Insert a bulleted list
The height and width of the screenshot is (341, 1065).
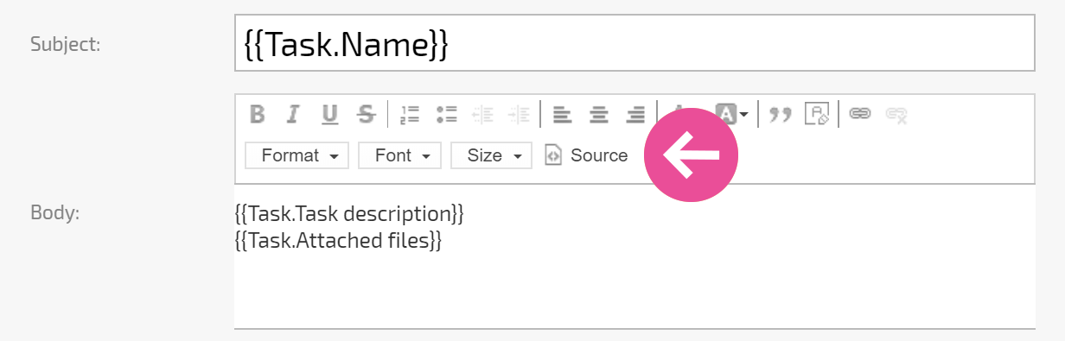coord(446,114)
